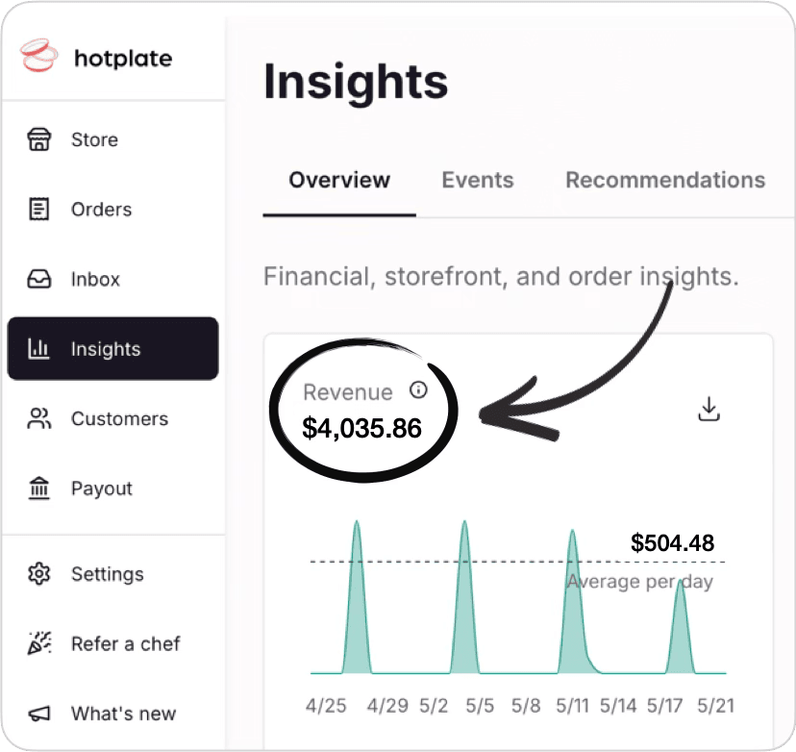Image resolution: width=796 pixels, height=752 pixels.
Task: Open the Payout page label
Action: pyautogui.click(x=101, y=489)
